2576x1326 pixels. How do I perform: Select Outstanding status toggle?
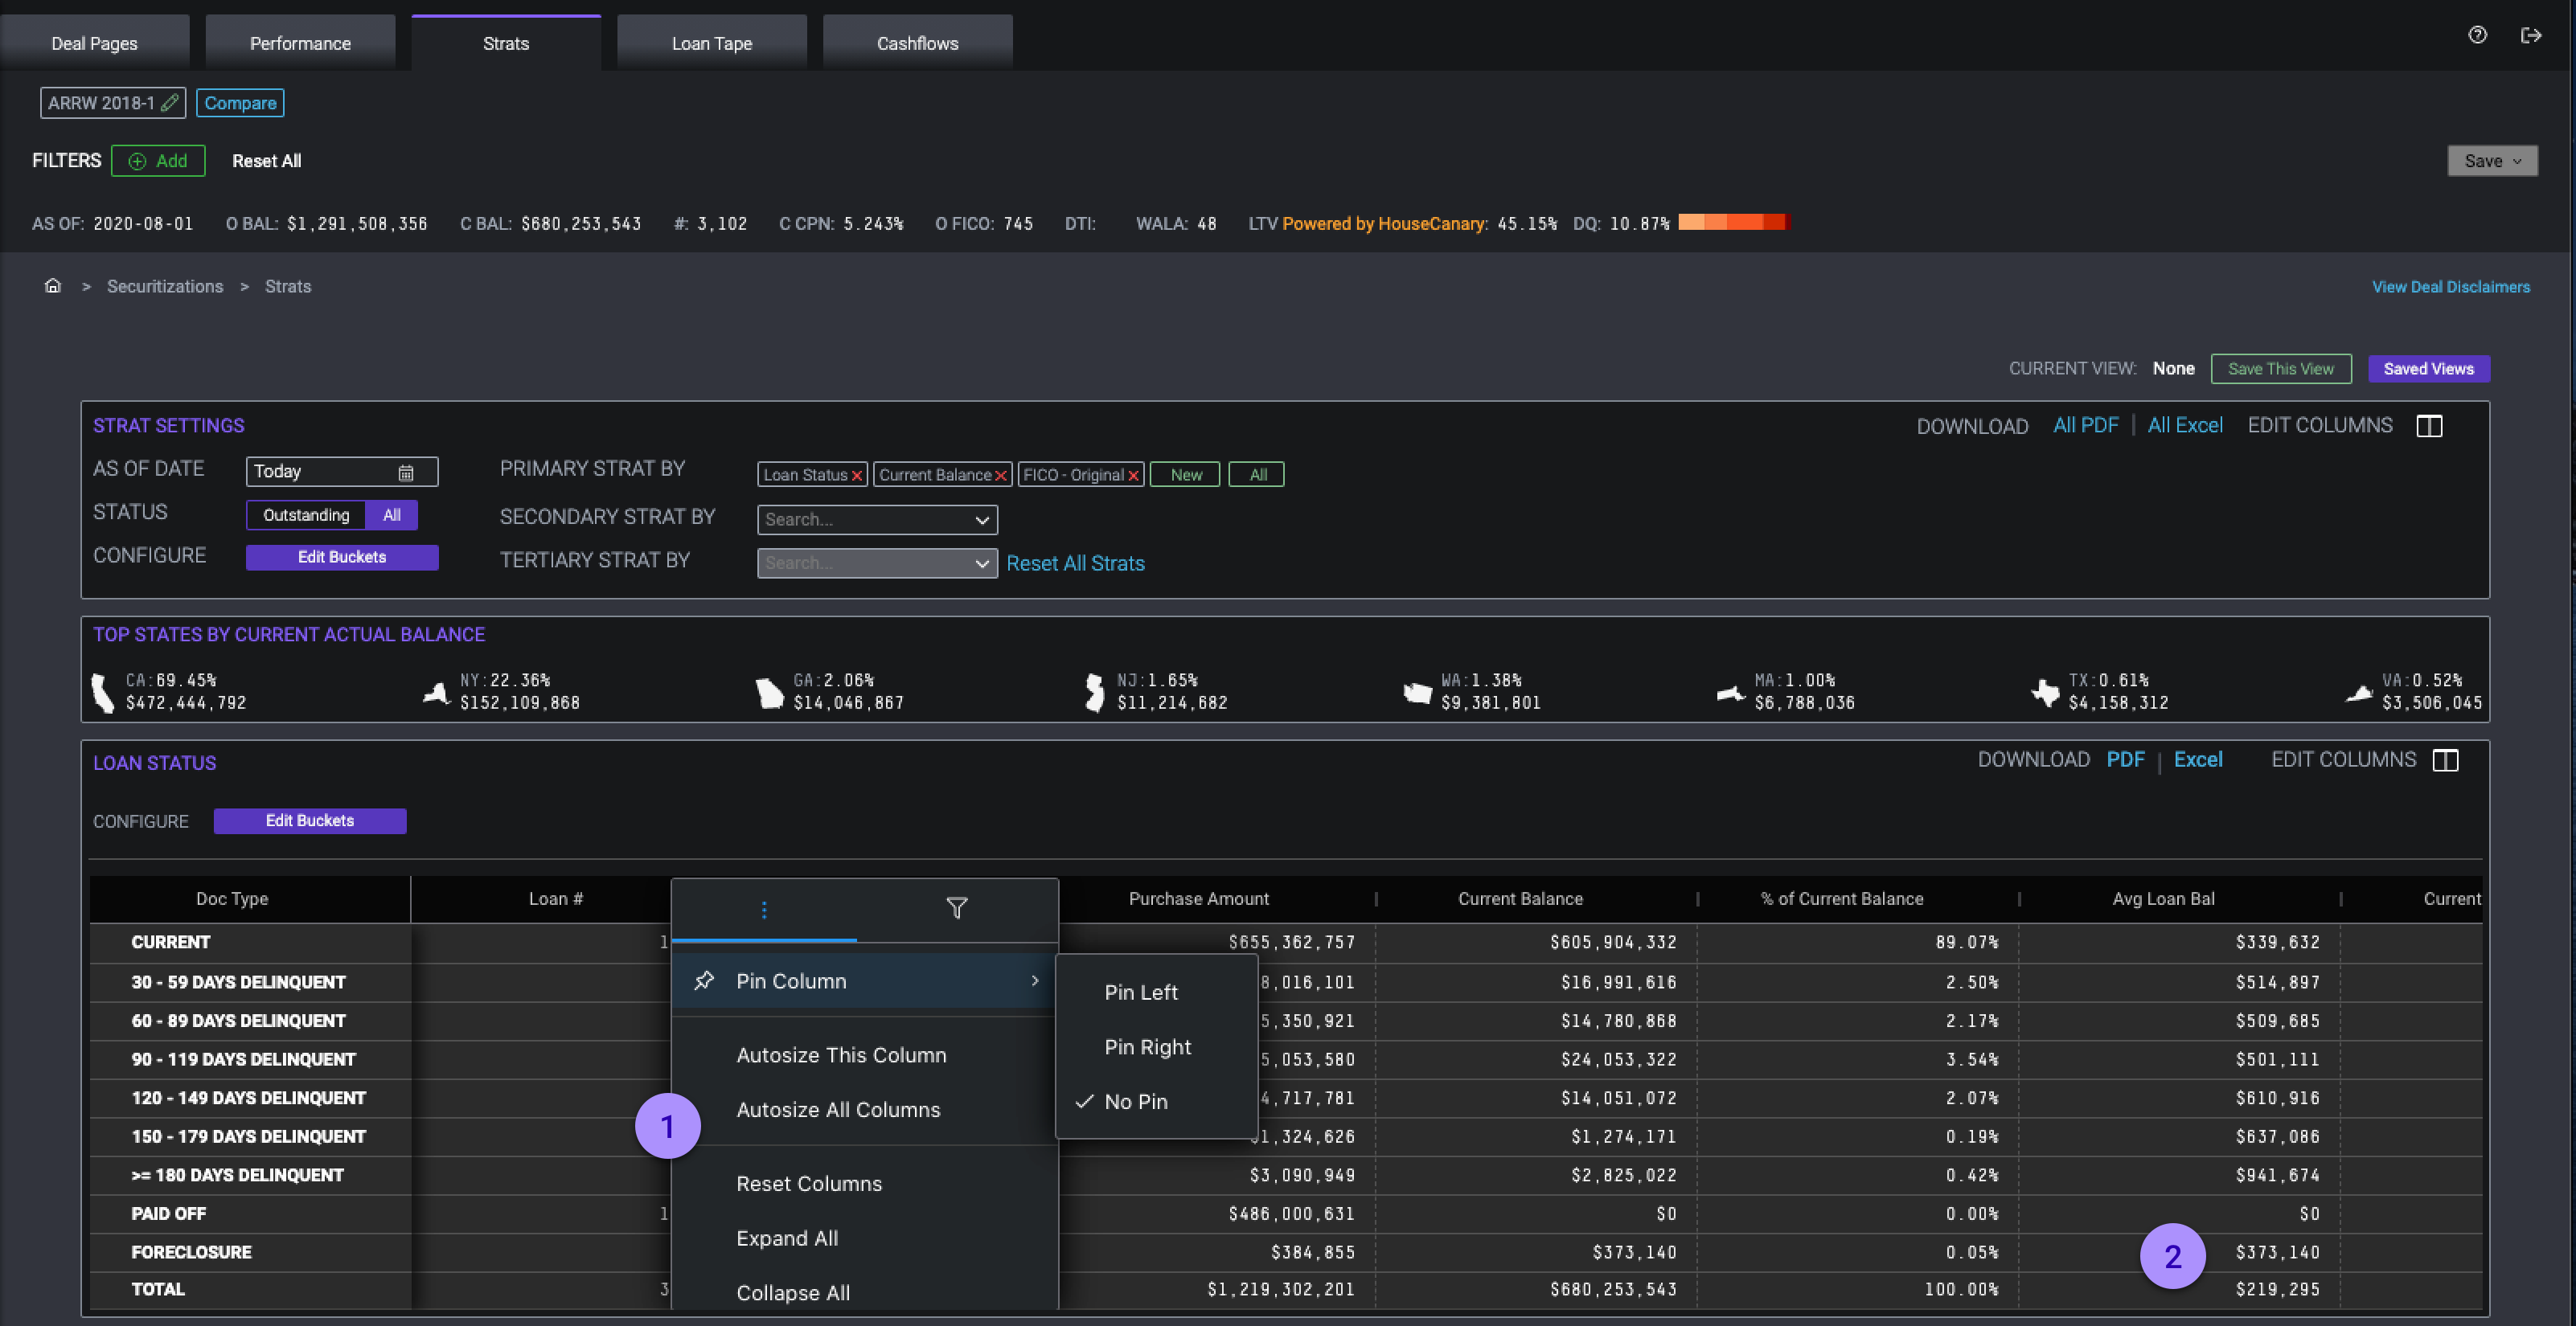[x=306, y=514]
